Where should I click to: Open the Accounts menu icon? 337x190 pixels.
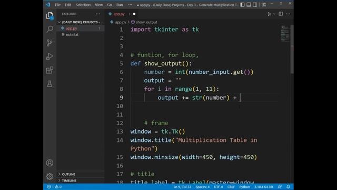point(49,163)
